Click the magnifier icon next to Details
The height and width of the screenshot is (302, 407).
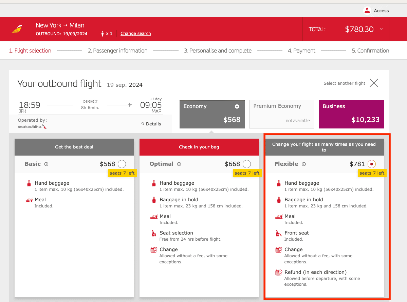point(143,124)
